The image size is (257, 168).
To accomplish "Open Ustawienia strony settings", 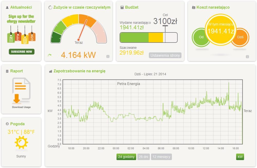I will [165, 55].
